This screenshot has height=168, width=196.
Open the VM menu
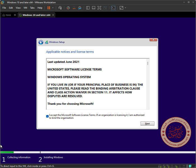point(25,8)
